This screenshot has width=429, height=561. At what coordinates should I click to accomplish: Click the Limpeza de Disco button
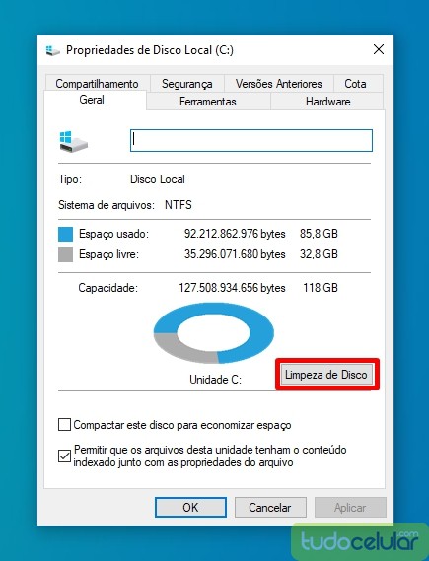[x=326, y=375]
